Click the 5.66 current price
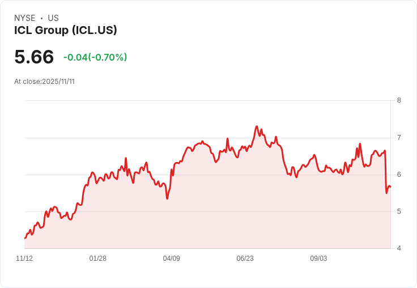The image size is (417, 288). [34, 57]
